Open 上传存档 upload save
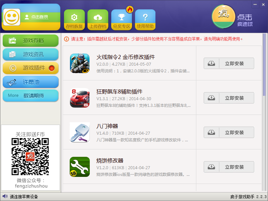The image size is (268, 201). pyautogui.click(x=98, y=20)
